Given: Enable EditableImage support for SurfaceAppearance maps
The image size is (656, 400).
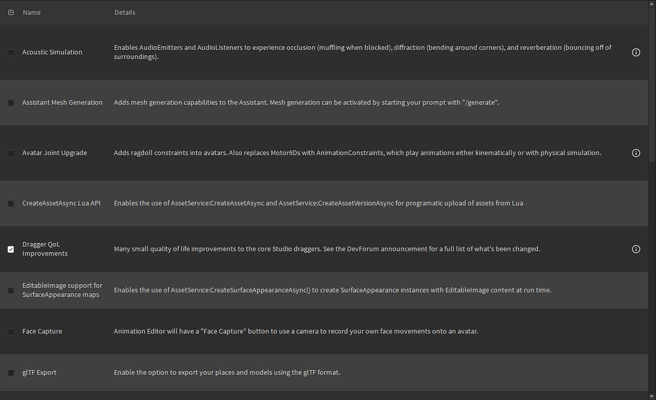Looking at the screenshot, I should [10, 290].
